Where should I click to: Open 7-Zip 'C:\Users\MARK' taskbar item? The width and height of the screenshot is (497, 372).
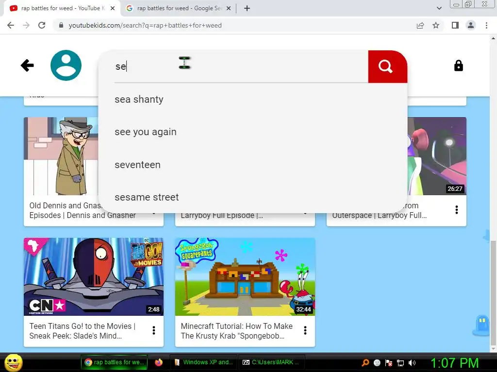tap(271, 362)
